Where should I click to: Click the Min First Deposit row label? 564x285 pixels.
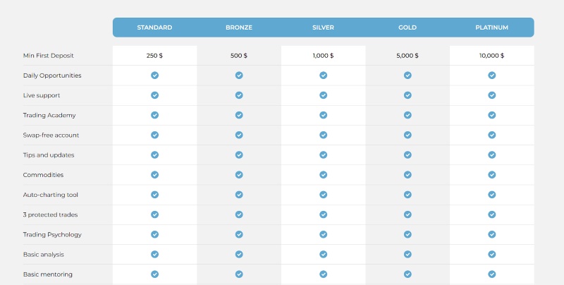pyautogui.click(x=48, y=56)
